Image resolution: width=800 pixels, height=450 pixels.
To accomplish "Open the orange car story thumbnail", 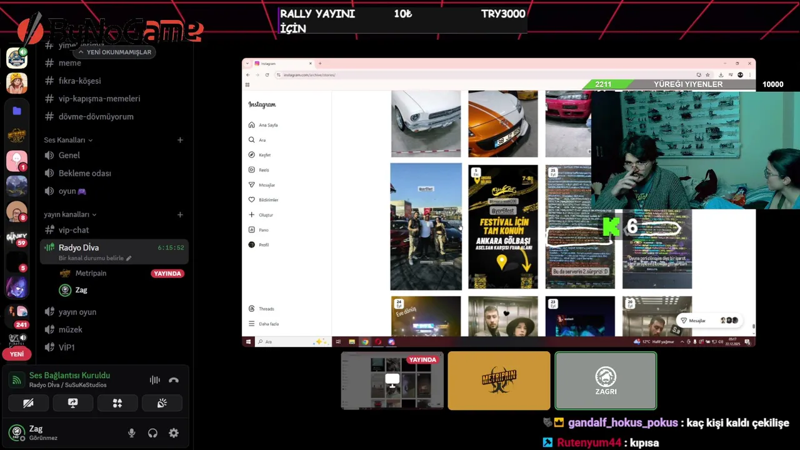I will [x=503, y=124].
